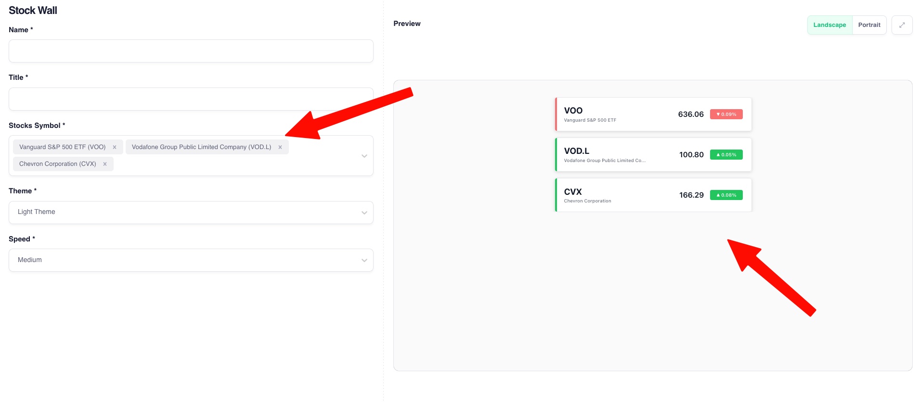Viewport: 919px width, 402px height.
Task: Focus the Name input field
Action: 191,51
